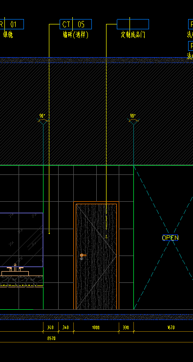Click the empty tag box above 定制成品门
This screenshot has width=193, height=362.
coord(133,24)
